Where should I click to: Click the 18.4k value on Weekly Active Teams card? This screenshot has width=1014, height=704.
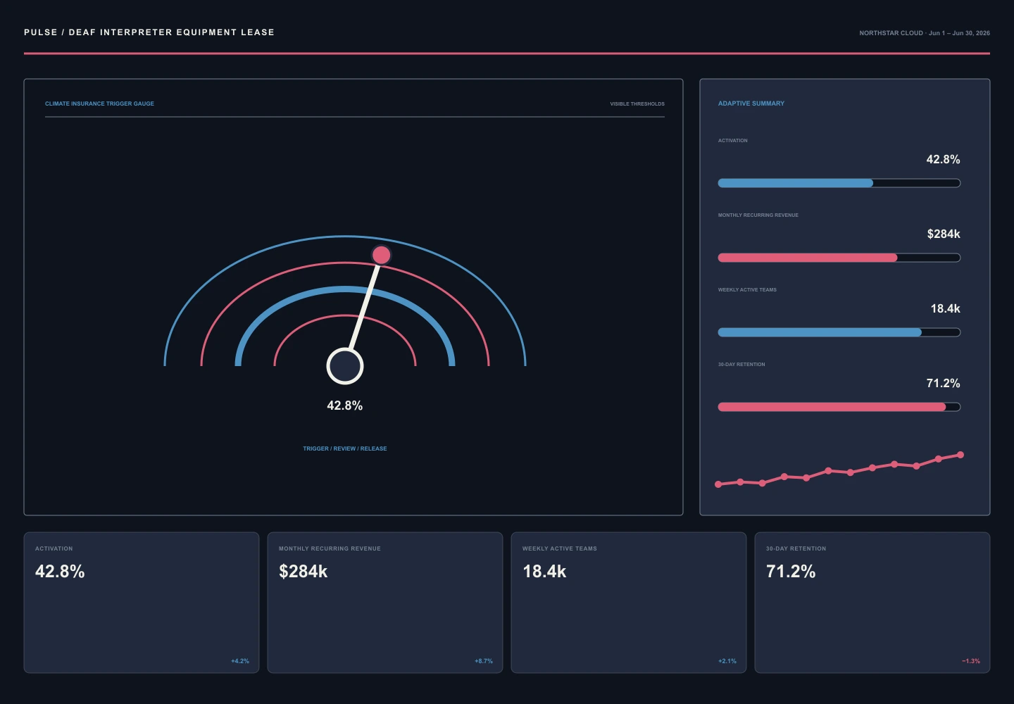tap(544, 572)
